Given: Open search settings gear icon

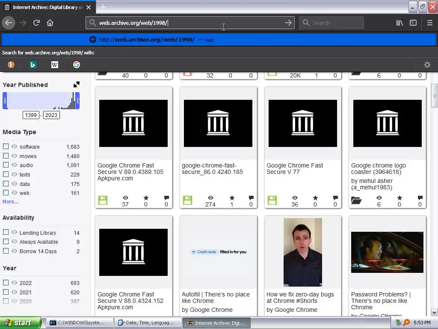Looking at the screenshot, I should (427, 65).
